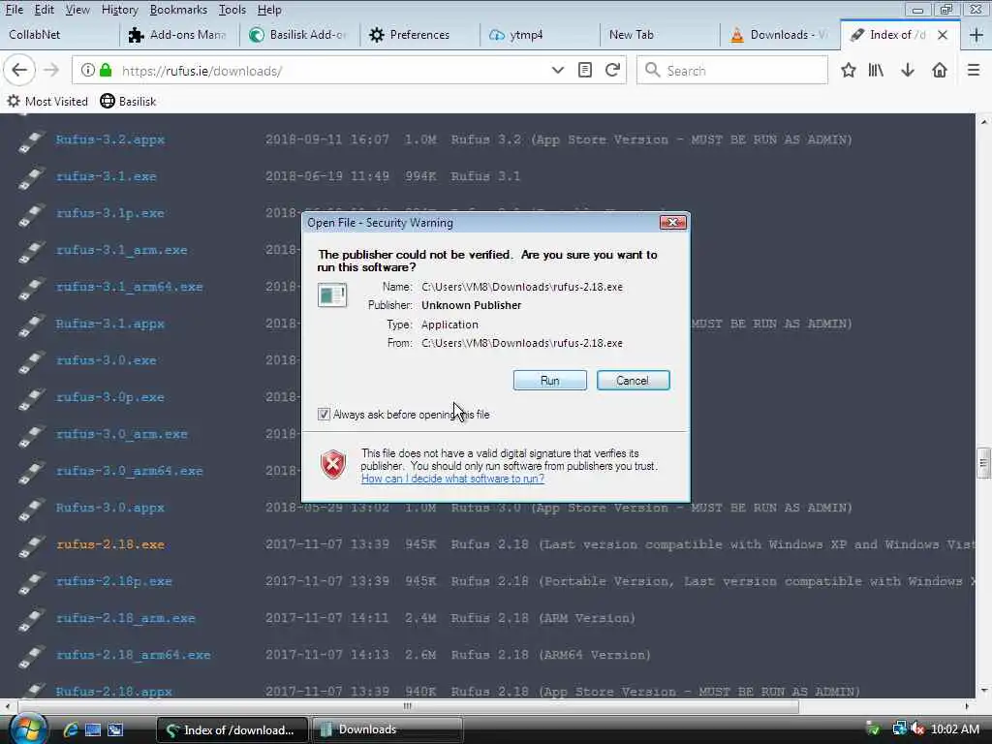The width and height of the screenshot is (992, 744).
Task: Switch to the Basilisk Add-ons tab
Action: point(300,35)
